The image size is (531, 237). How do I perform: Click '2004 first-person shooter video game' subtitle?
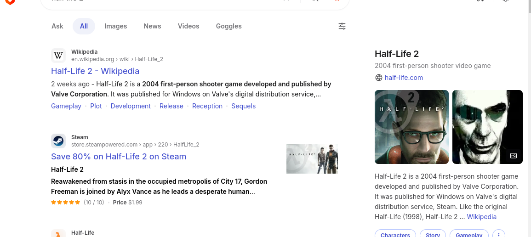pos(433,66)
